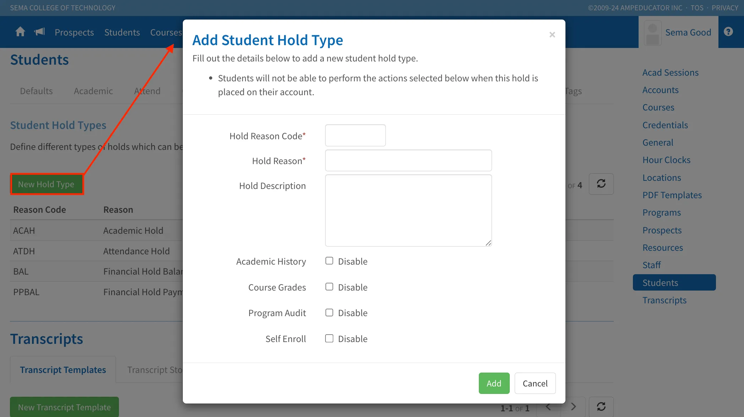Toggle Self Enroll Disable checkbox
744x417 pixels.
pyautogui.click(x=329, y=339)
